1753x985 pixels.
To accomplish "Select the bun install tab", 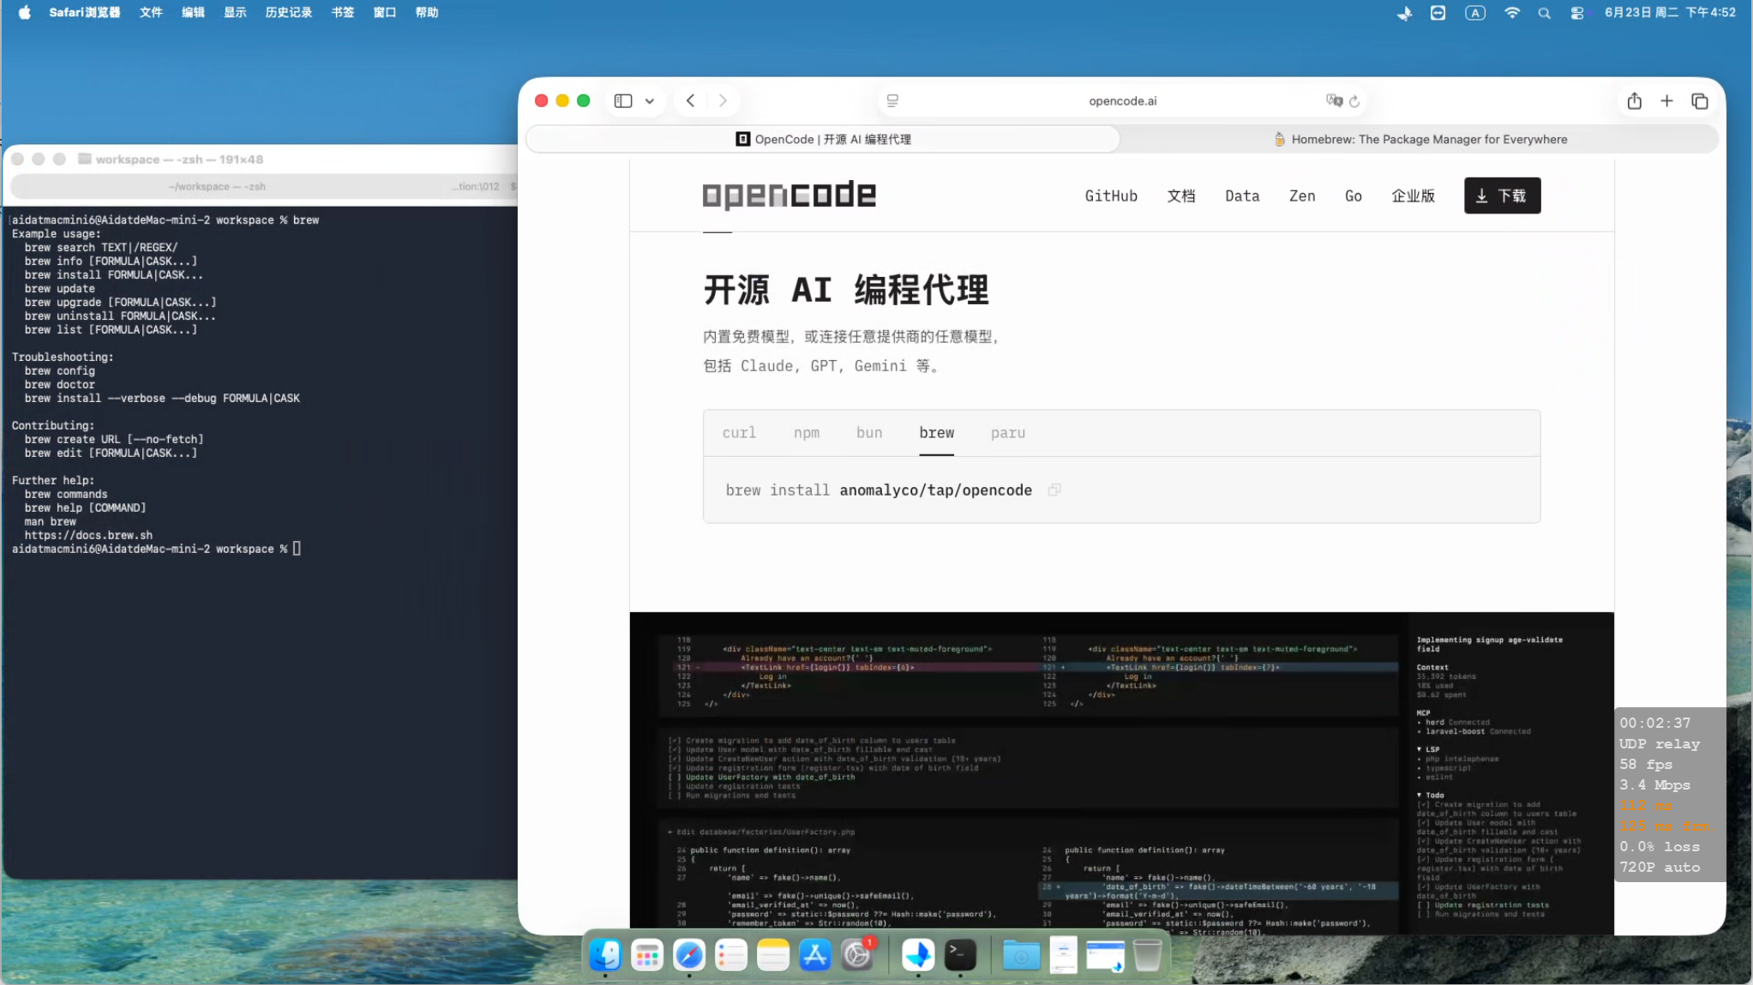I will 869,433.
